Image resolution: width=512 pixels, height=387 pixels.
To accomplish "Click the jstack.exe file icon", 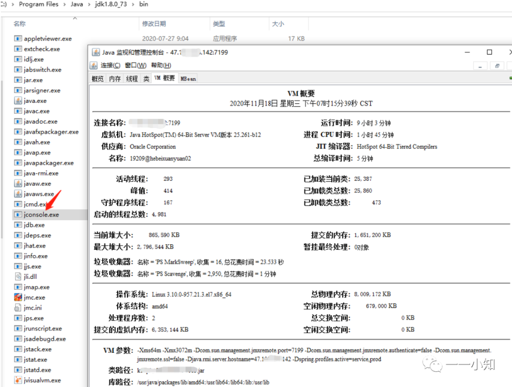I will [x=18, y=349].
